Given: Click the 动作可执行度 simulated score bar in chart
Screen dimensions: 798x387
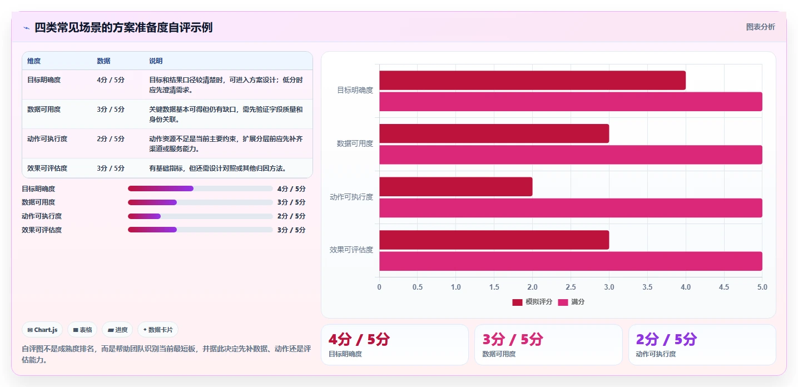Looking at the screenshot, I should [456, 187].
